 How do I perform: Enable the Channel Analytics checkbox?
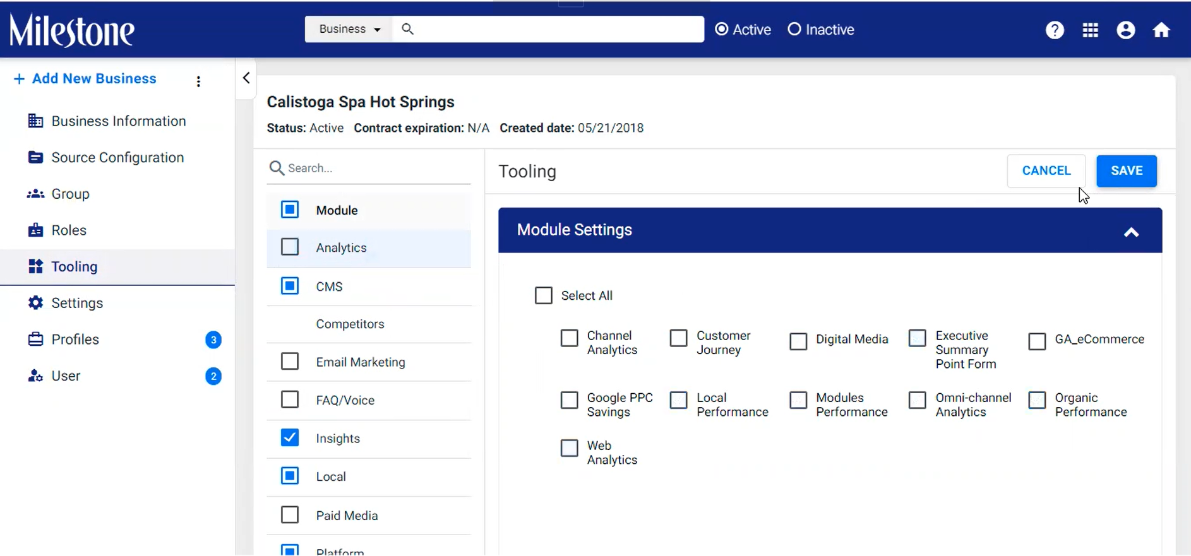point(570,338)
